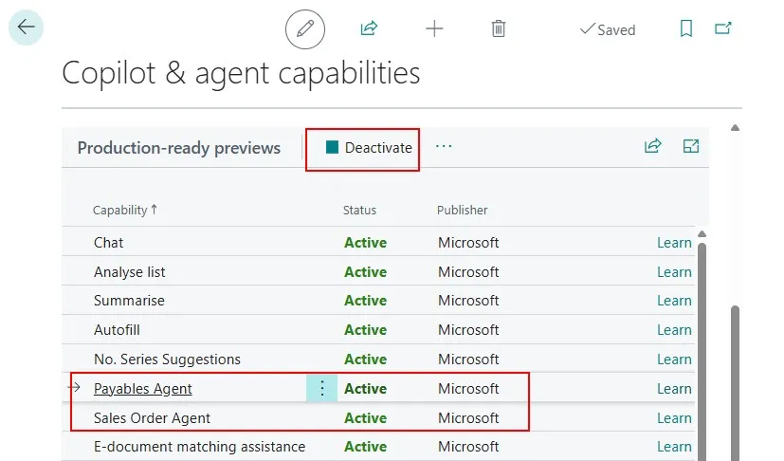Image resolution: width=784 pixels, height=461 pixels.
Task: Click the list scrollbar up arrow
Action: click(x=702, y=233)
